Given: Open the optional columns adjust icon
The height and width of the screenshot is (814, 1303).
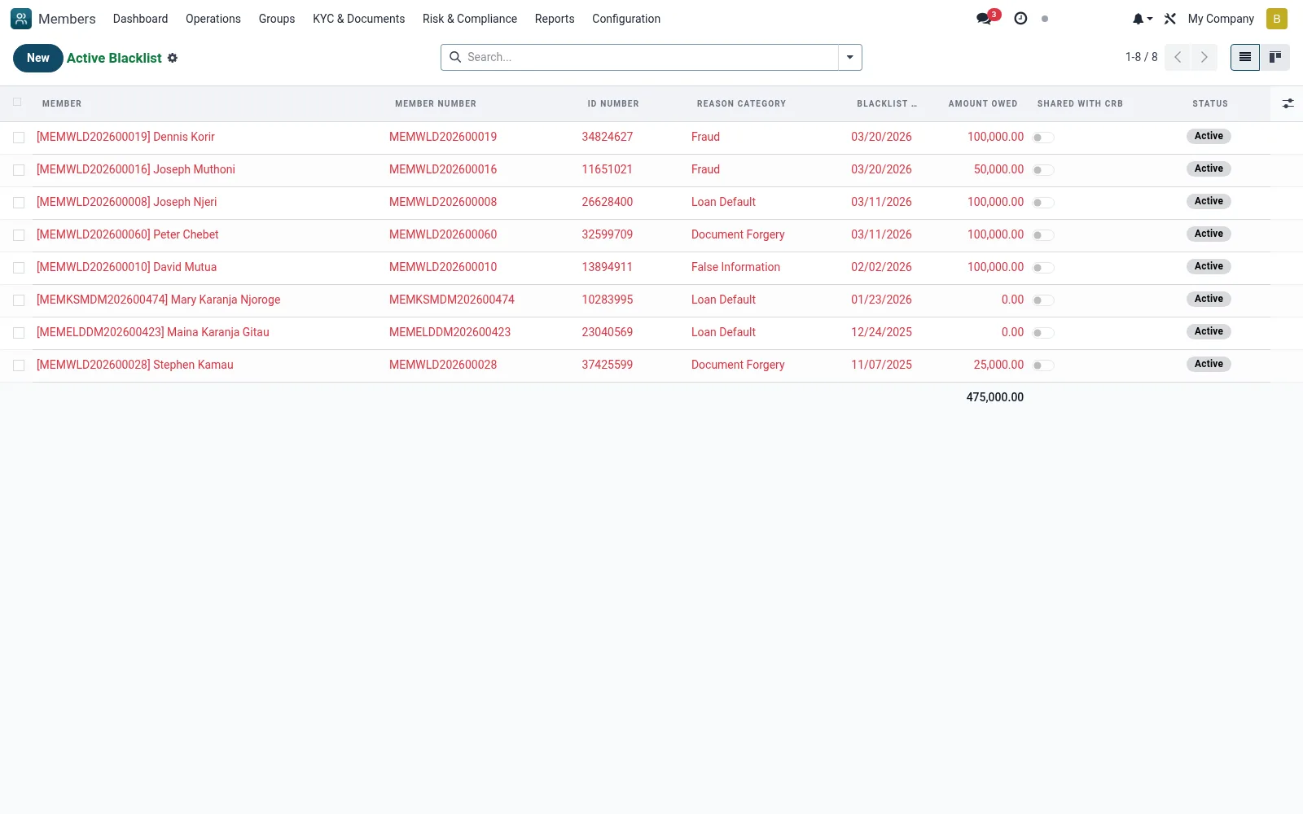Looking at the screenshot, I should click(1288, 103).
